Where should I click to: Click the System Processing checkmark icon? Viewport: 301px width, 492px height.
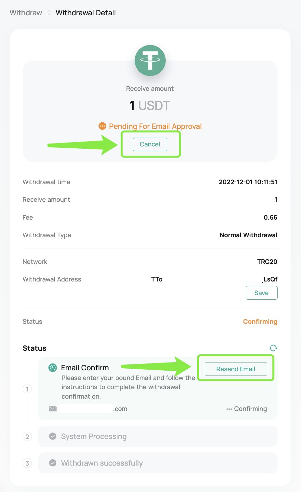click(x=53, y=436)
